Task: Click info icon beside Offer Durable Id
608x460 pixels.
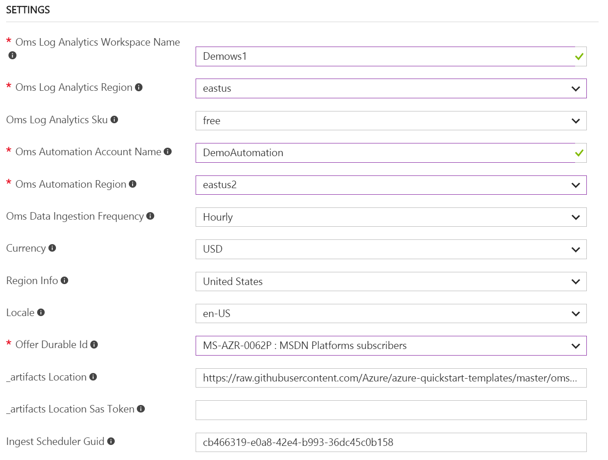Action: 94,345
